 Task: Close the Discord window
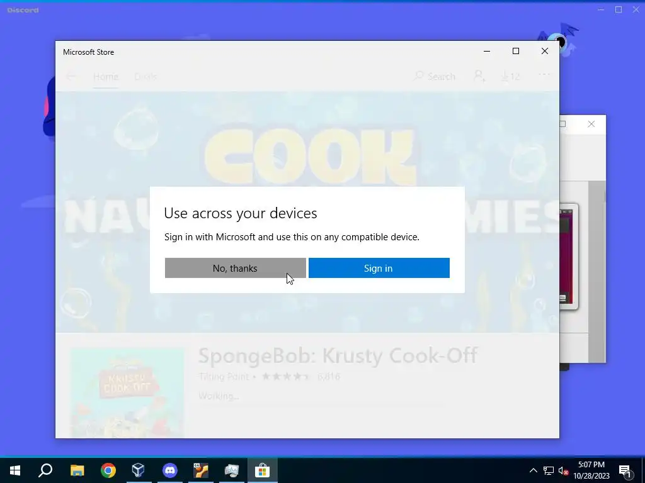click(x=636, y=9)
